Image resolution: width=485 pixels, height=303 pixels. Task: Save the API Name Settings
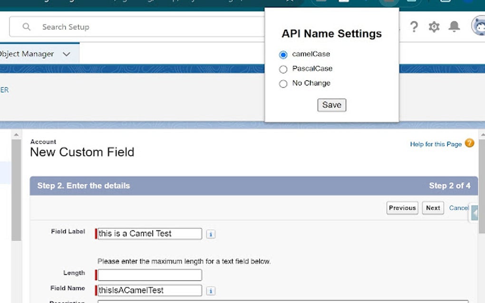[331, 105]
